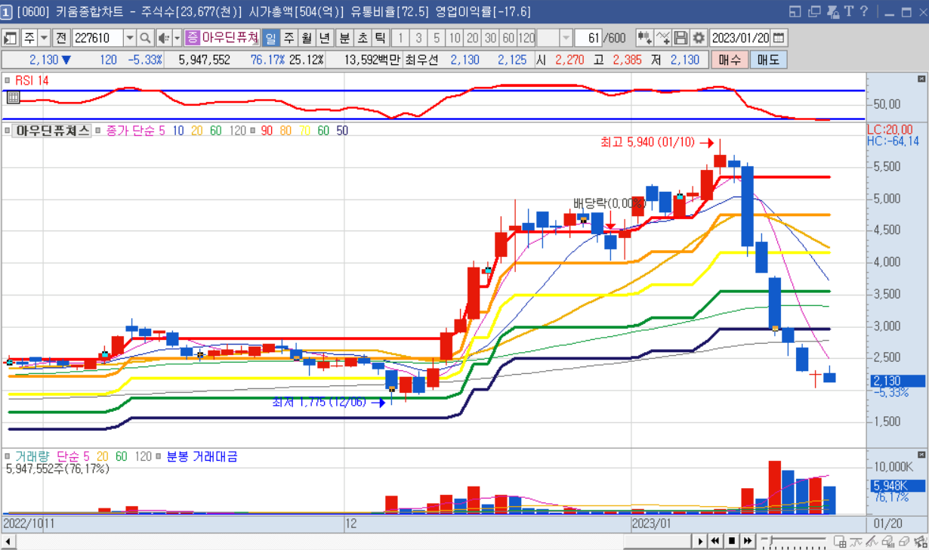Click the 분봉 거래대금 label
This screenshot has width=929, height=550.
pos(202,456)
